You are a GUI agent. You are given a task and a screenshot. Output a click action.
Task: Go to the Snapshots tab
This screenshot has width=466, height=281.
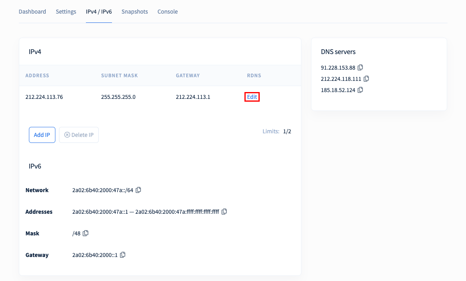pyautogui.click(x=134, y=12)
